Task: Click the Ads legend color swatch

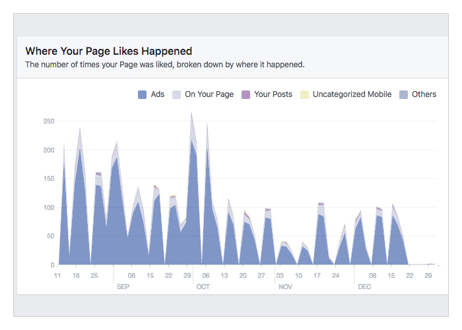Action: [x=142, y=94]
